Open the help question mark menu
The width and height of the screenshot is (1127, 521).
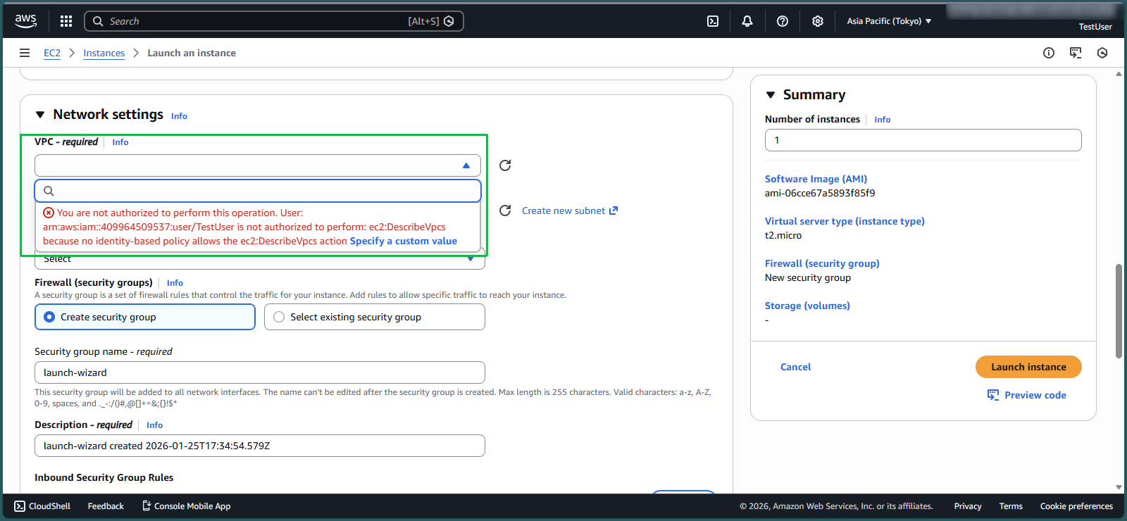coord(783,21)
